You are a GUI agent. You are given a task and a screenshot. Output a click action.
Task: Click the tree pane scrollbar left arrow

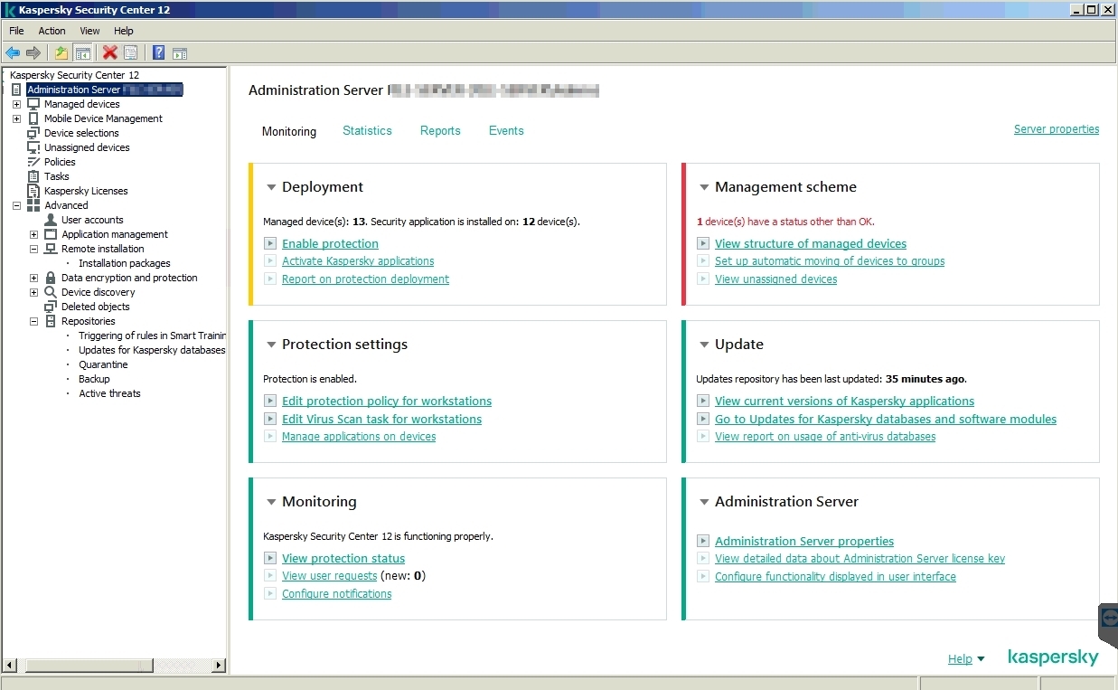pyautogui.click(x=10, y=666)
